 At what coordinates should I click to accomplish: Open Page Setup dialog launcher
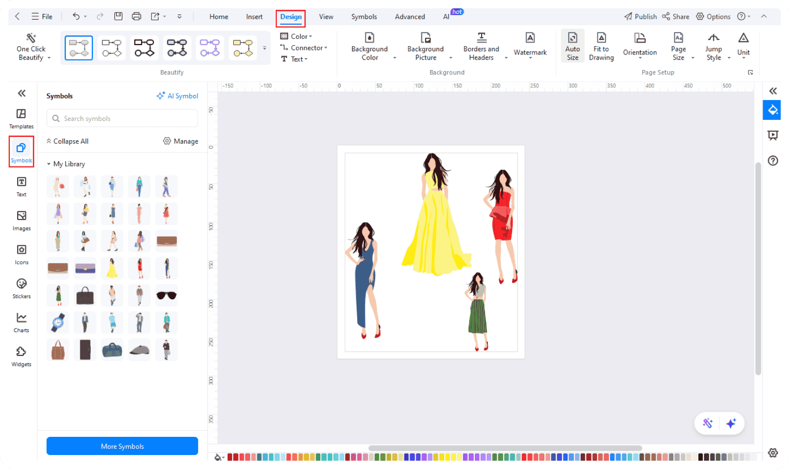pos(750,73)
